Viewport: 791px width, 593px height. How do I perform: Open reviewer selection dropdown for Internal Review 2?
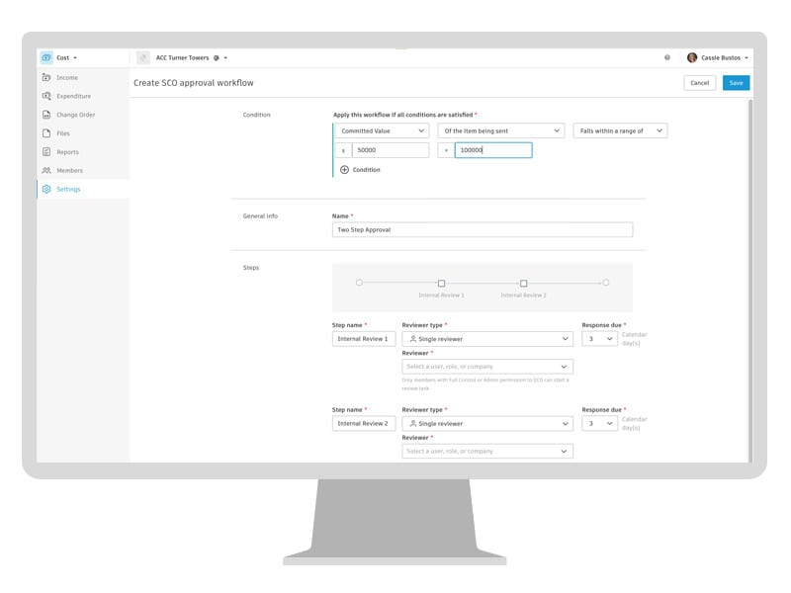point(487,452)
